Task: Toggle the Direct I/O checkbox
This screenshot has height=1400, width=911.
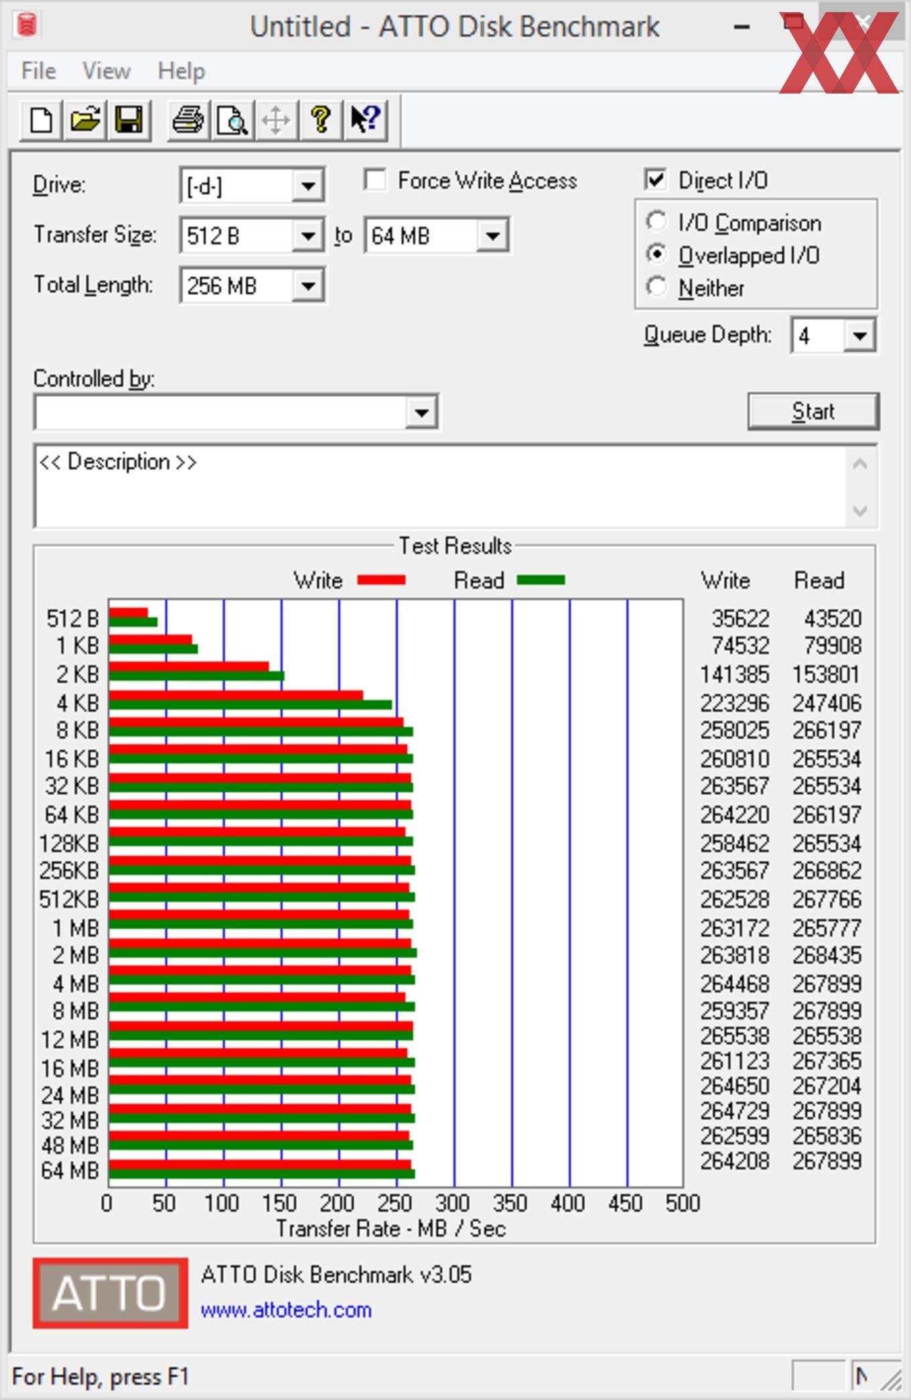Action: [x=655, y=180]
